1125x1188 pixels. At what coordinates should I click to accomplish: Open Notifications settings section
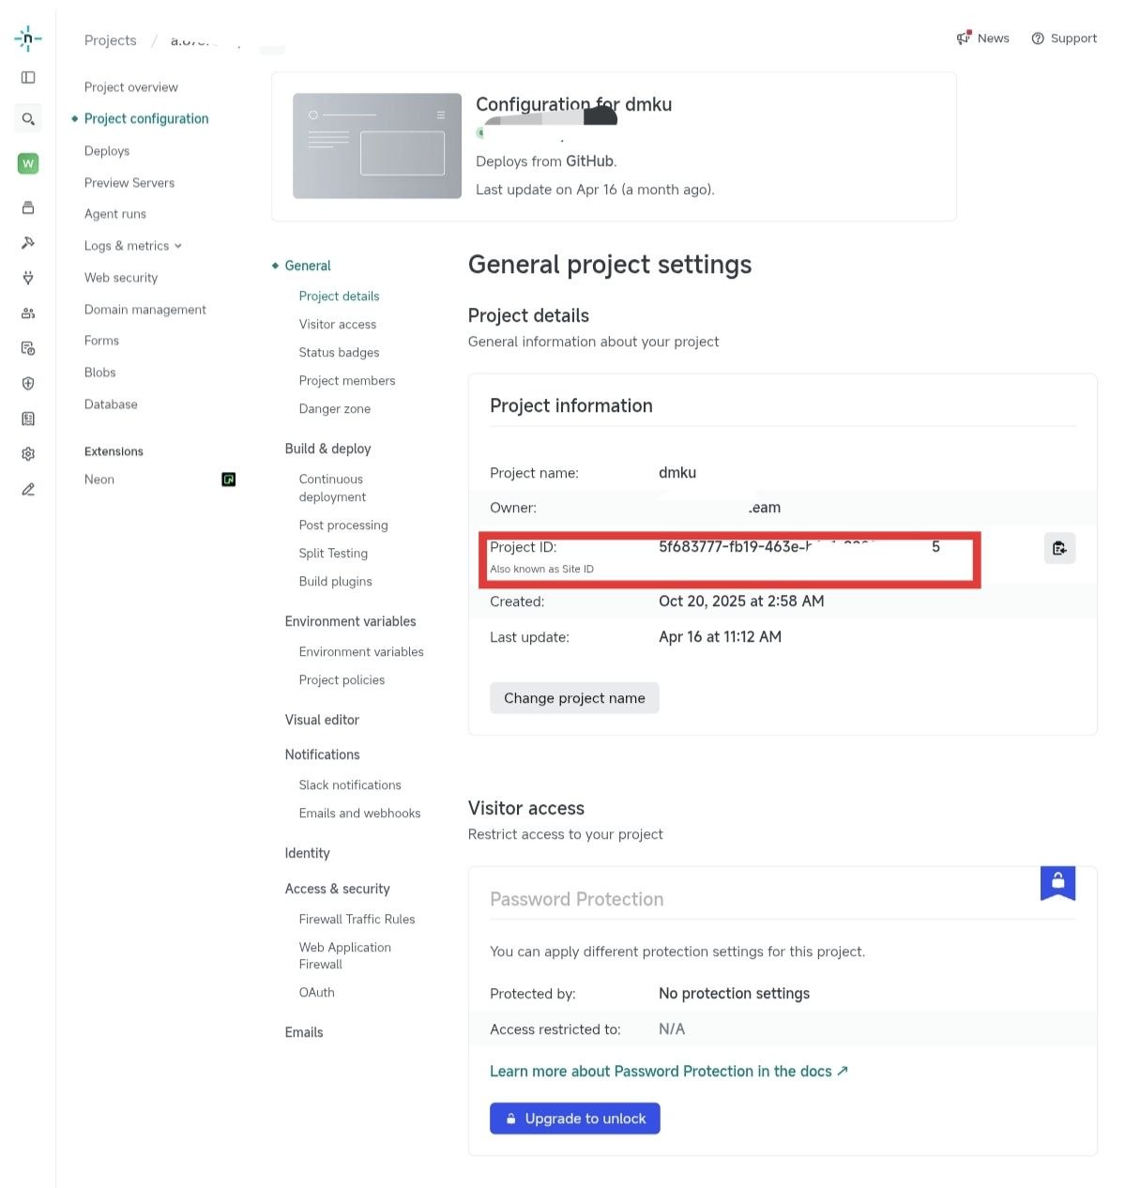(x=323, y=754)
